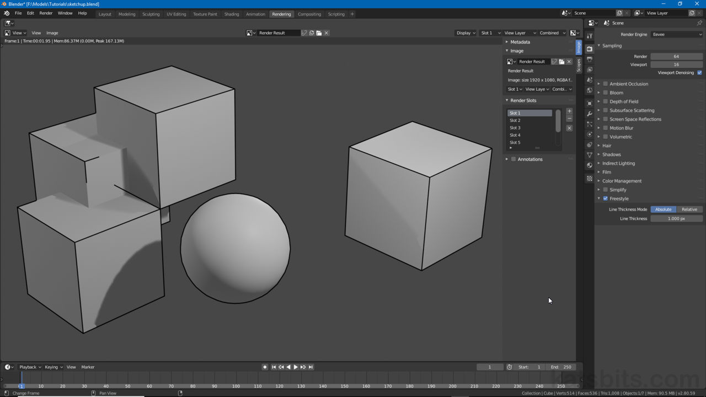The width and height of the screenshot is (706, 397).
Task: Open the Particles properties tab
Action: 590,124
